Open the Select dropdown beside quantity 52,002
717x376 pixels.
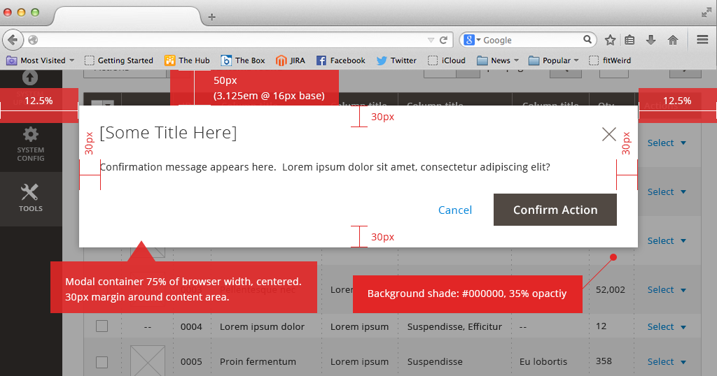point(667,290)
